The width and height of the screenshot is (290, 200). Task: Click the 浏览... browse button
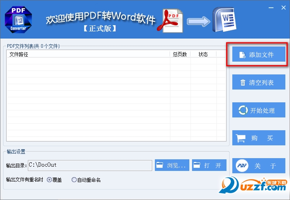[x=172, y=165]
